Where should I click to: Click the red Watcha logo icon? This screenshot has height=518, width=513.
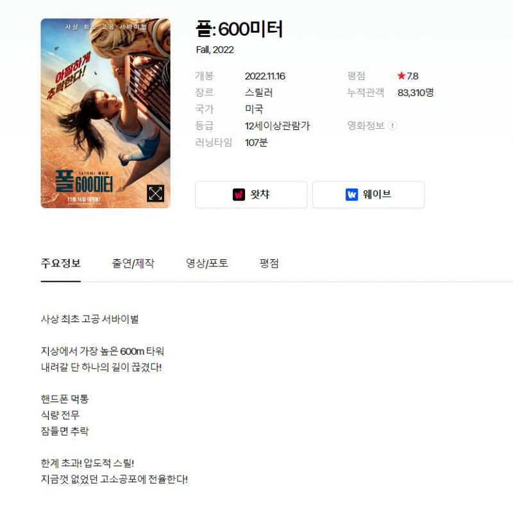click(x=239, y=194)
